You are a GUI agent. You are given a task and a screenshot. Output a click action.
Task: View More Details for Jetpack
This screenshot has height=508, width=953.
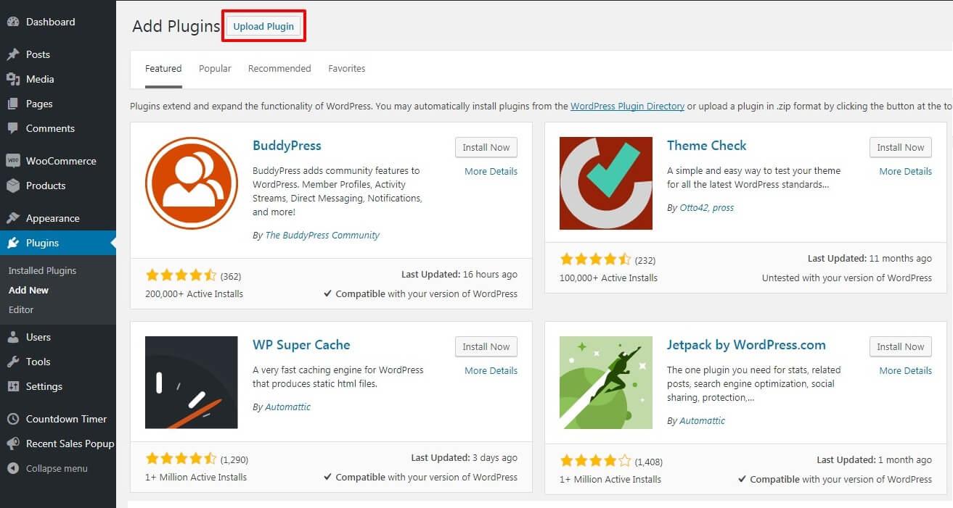906,371
